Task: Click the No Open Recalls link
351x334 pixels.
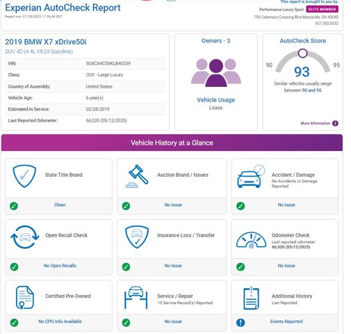Action: point(60,266)
